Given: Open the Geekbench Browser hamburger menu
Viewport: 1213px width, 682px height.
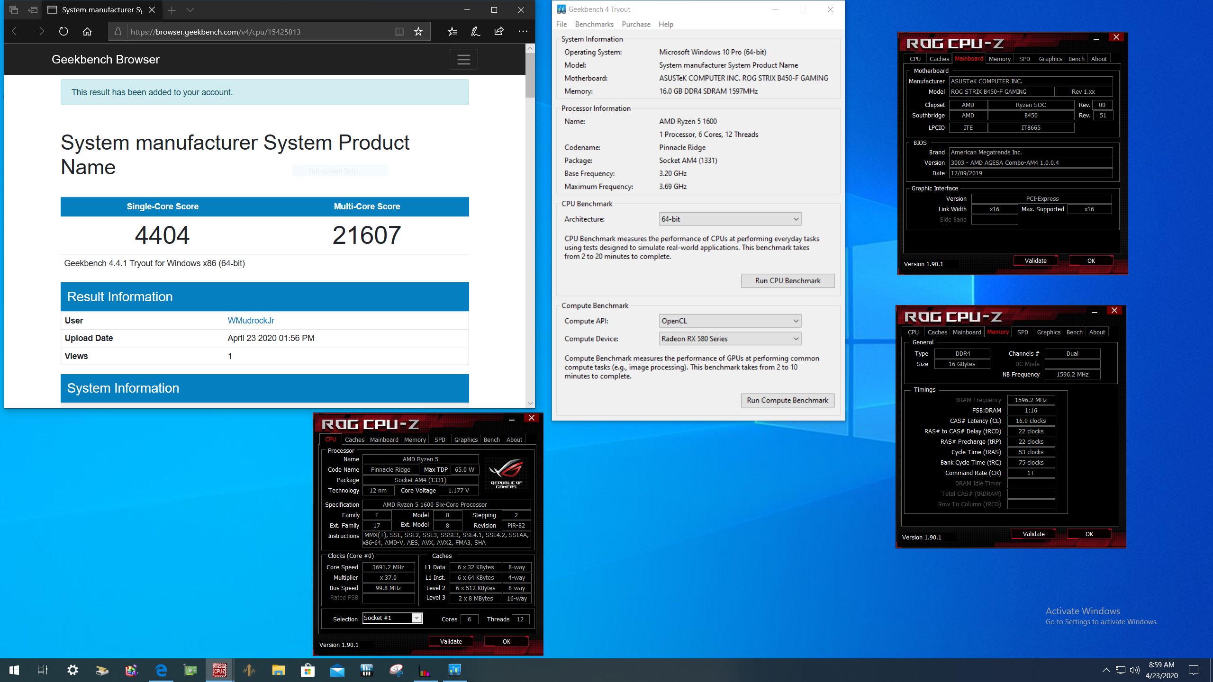Looking at the screenshot, I should pyautogui.click(x=463, y=60).
